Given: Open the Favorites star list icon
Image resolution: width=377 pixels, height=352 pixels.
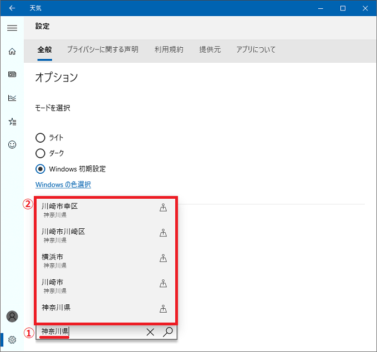Looking at the screenshot, I should 12,122.
